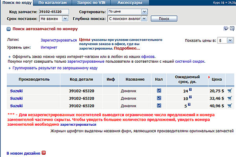Open the help question mark icon at top right

(232, 29)
